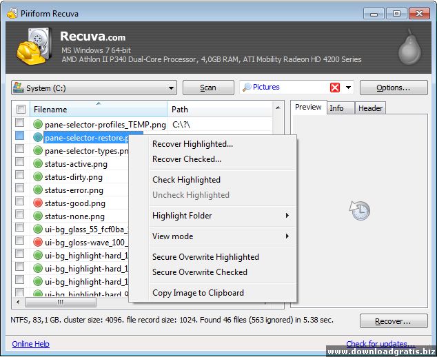Click the preview placeholder clock icon
This screenshot has height=357, width=437.
(x=359, y=210)
